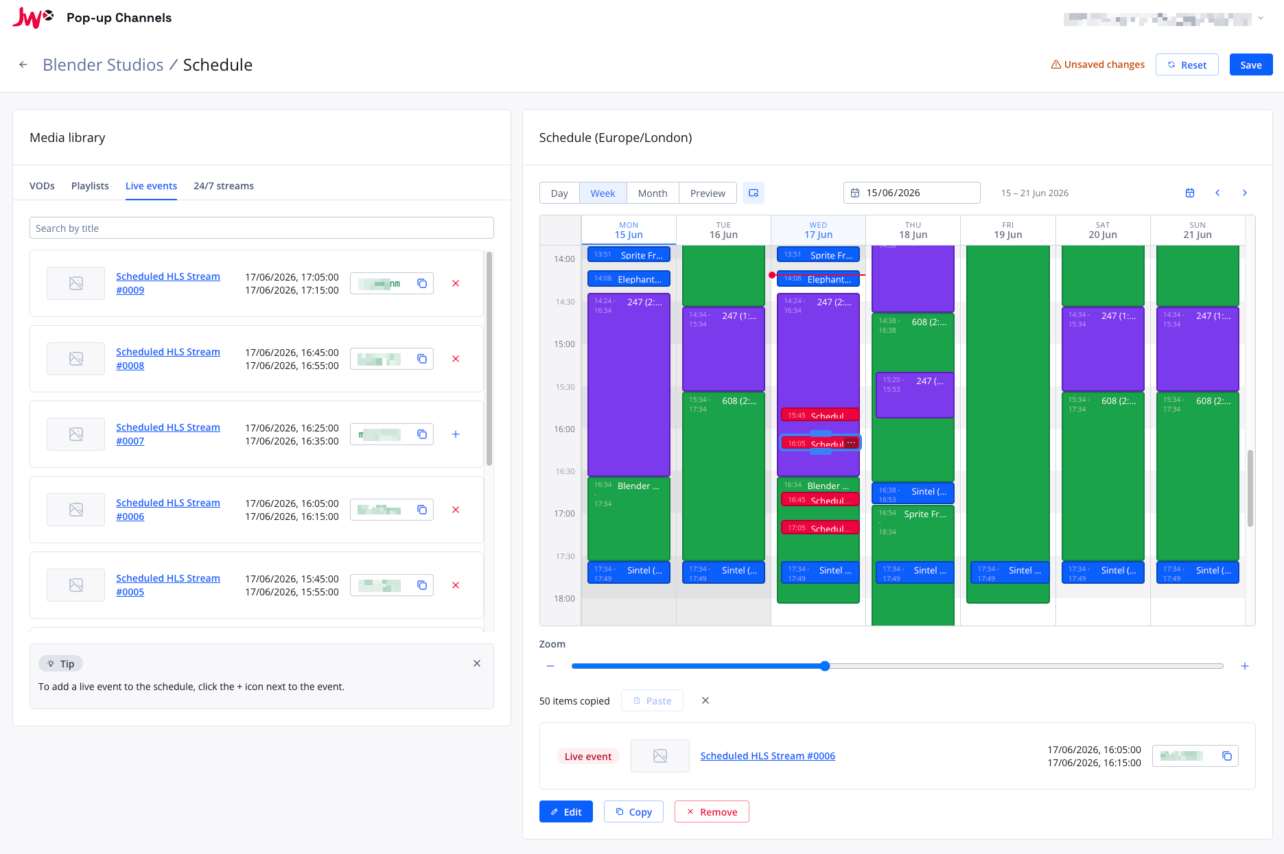1284x854 pixels.
Task: Remove Scheduled HLS Stream #0005 with red X
Action: 456,585
